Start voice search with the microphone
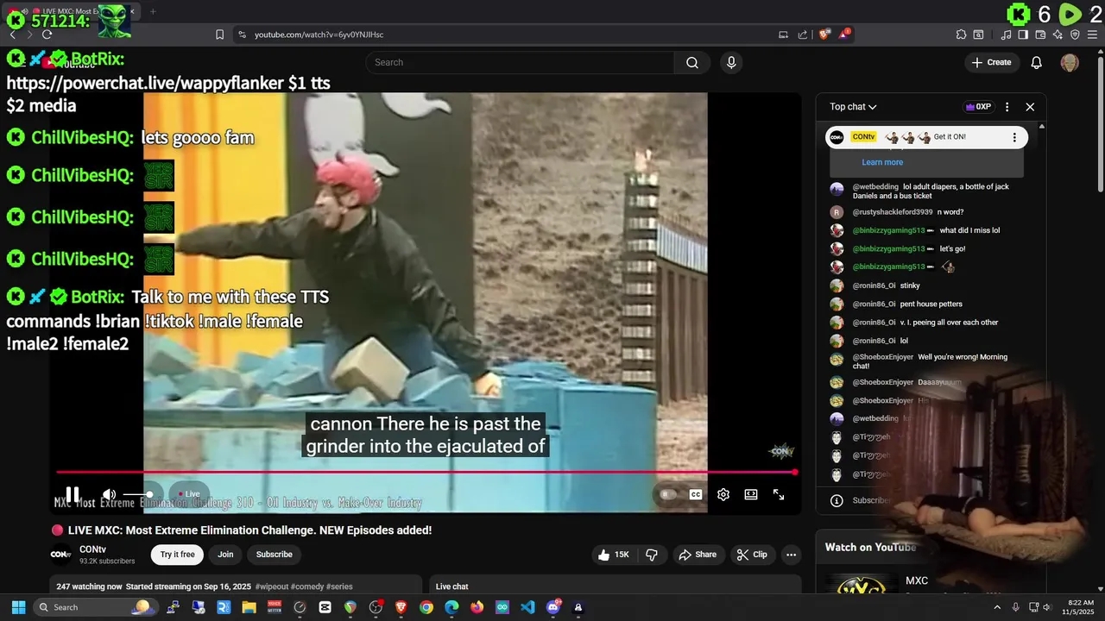This screenshot has width=1105, height=621. 731,62
